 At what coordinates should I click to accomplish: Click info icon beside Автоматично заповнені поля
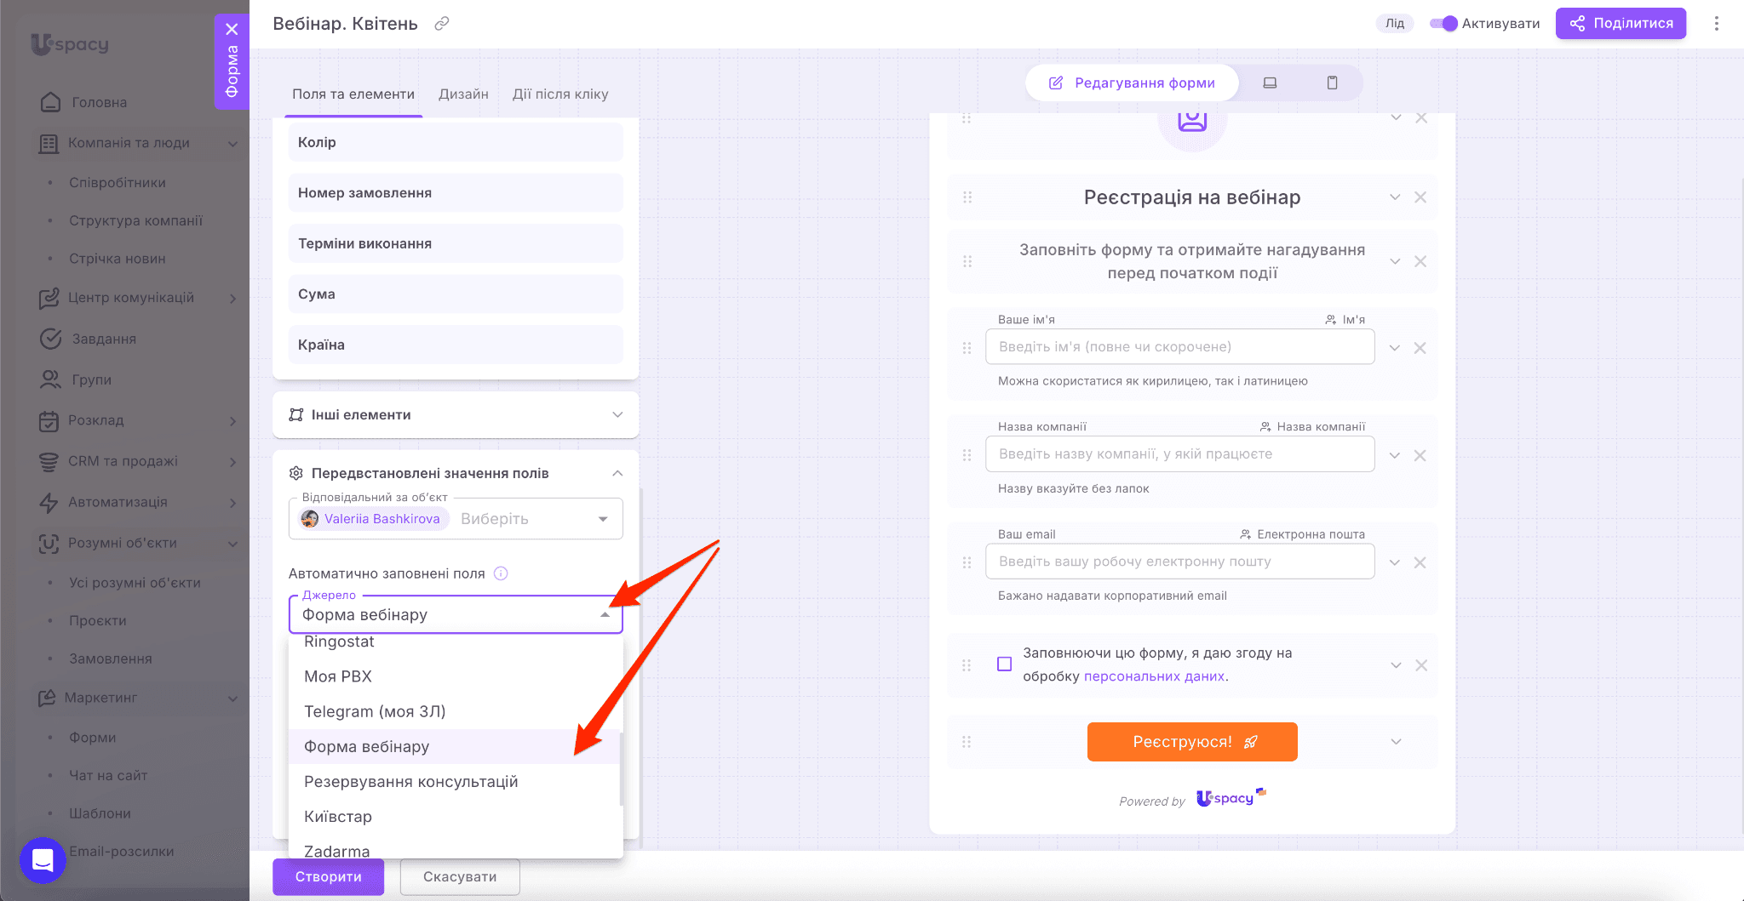[x=501, y=573]
